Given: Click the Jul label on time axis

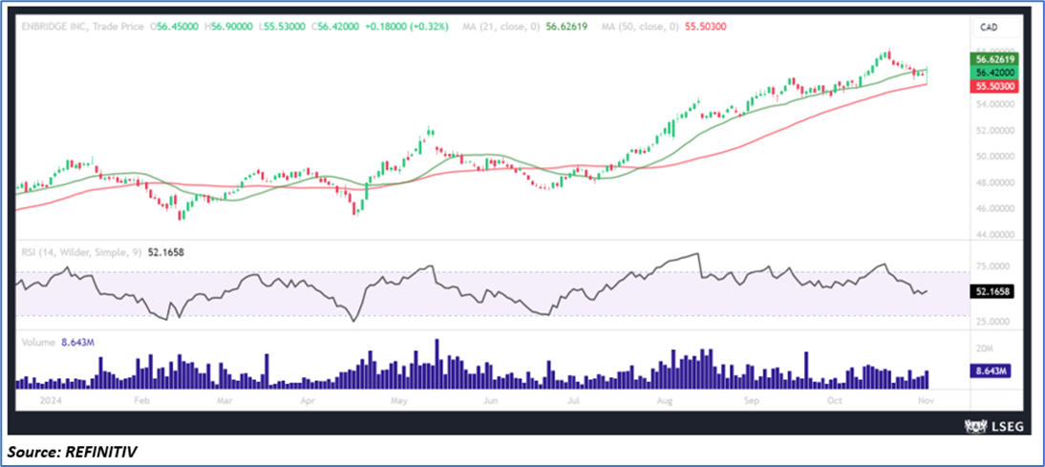Looking at the screenshot, I should click(572, 402).
